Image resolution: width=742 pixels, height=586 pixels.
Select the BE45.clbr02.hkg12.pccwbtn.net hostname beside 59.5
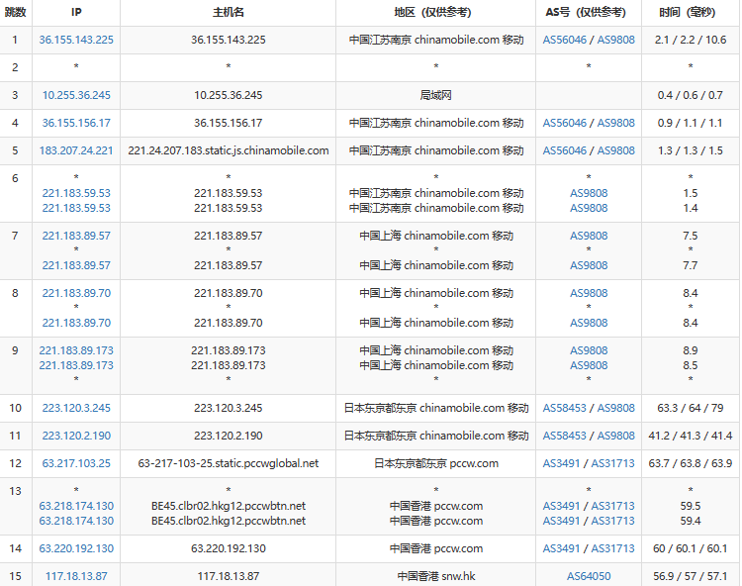229,506
